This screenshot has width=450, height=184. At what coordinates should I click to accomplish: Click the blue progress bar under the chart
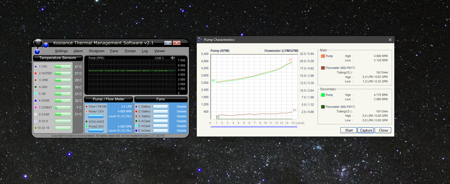coord(254,127)
